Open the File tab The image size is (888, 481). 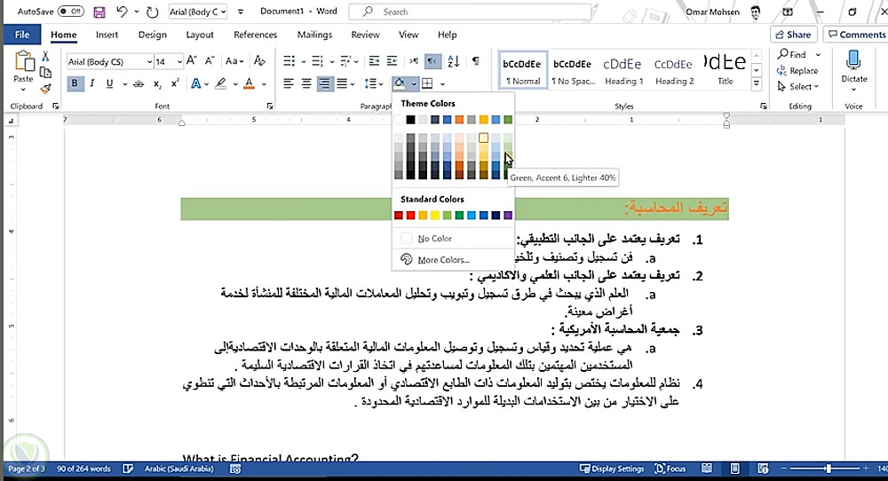pyautogui.click(x=22, y=35)
